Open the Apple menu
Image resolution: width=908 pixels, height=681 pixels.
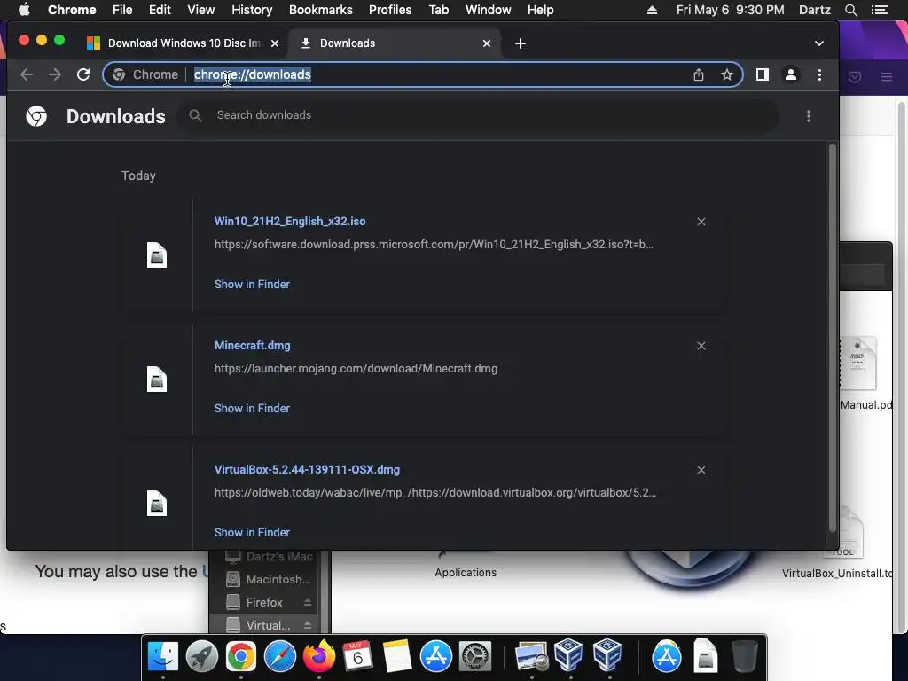point(24,10)
